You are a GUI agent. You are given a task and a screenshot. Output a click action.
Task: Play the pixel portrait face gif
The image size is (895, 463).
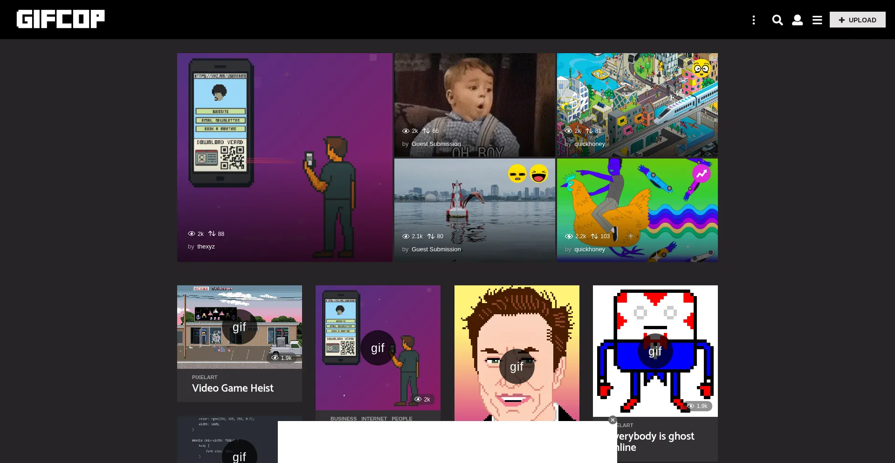tap(516, 366)
